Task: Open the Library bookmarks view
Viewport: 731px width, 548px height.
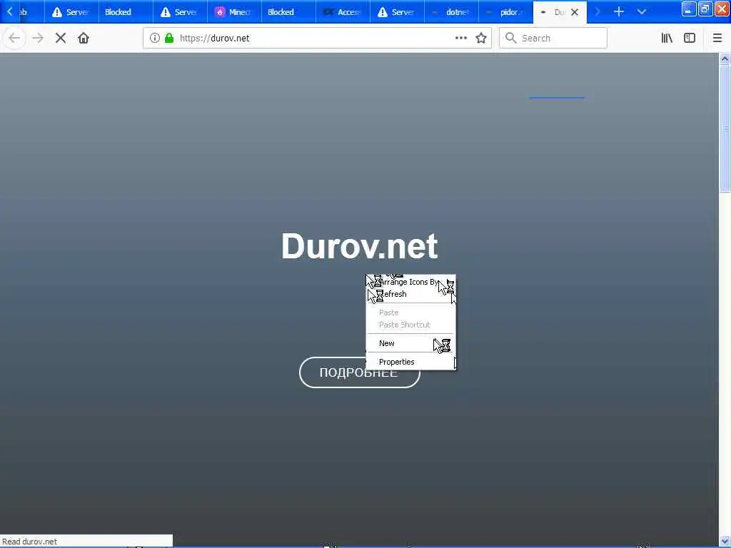Action: (x=667, y=38)
